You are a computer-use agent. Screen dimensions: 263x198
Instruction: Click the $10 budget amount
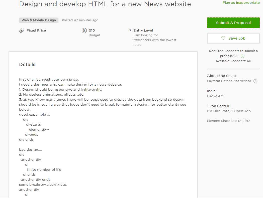(x=92, y=30)
